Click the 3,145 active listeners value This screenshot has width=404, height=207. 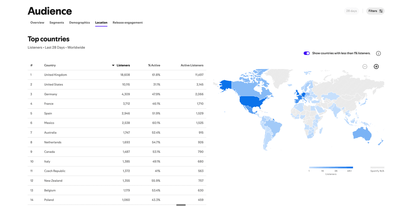click(200, 84)
